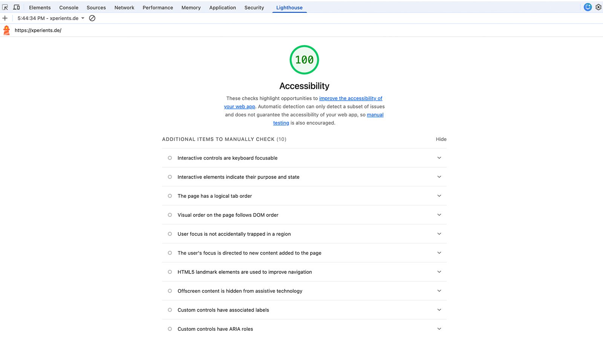Screen dimensions: 603x339
Task: Expand chevron for new content focus audit
Action: click(x=439, y=253)
